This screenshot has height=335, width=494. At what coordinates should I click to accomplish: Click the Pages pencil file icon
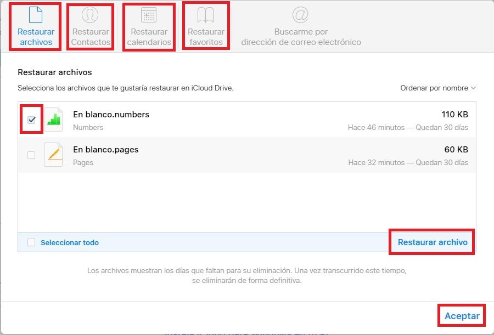pyautogui.click(x=53, y=155)
